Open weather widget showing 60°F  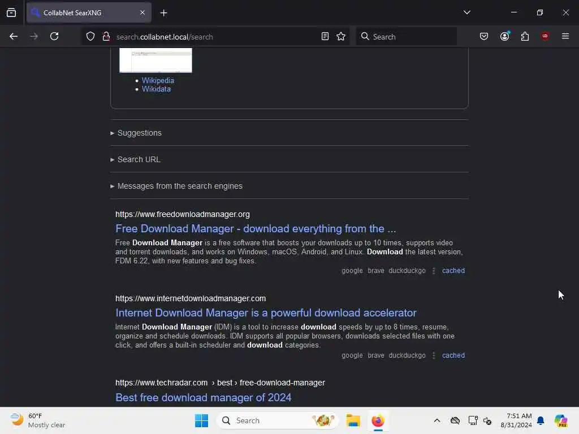coord(38,420)
